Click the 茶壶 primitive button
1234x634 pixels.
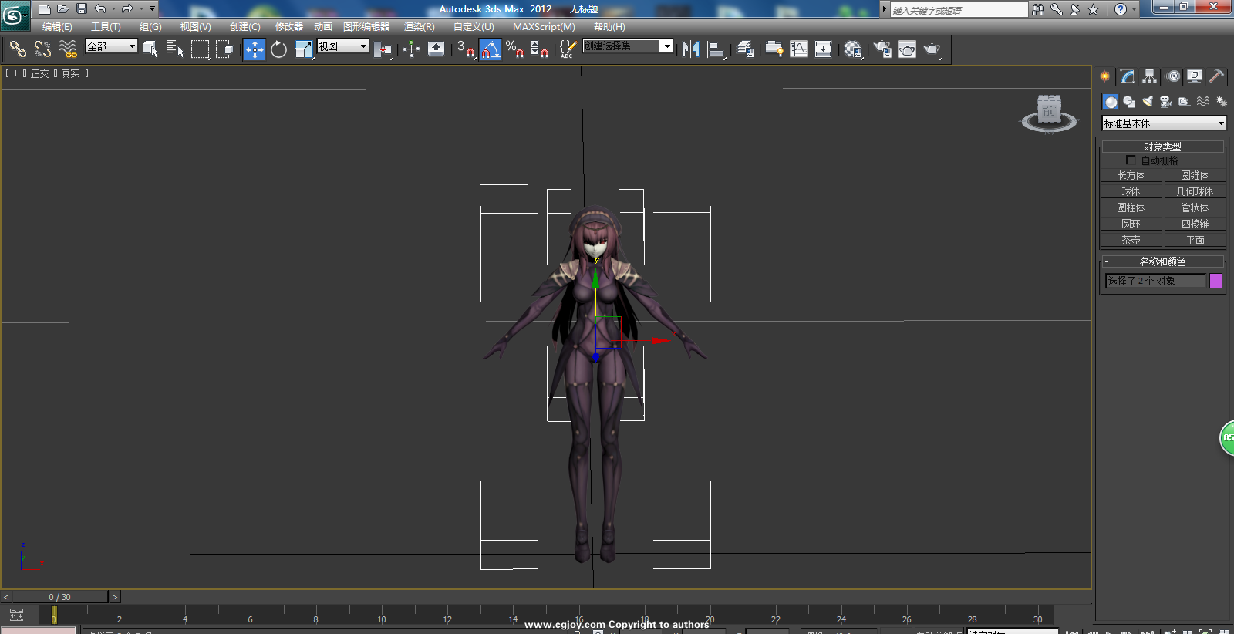1131,240
